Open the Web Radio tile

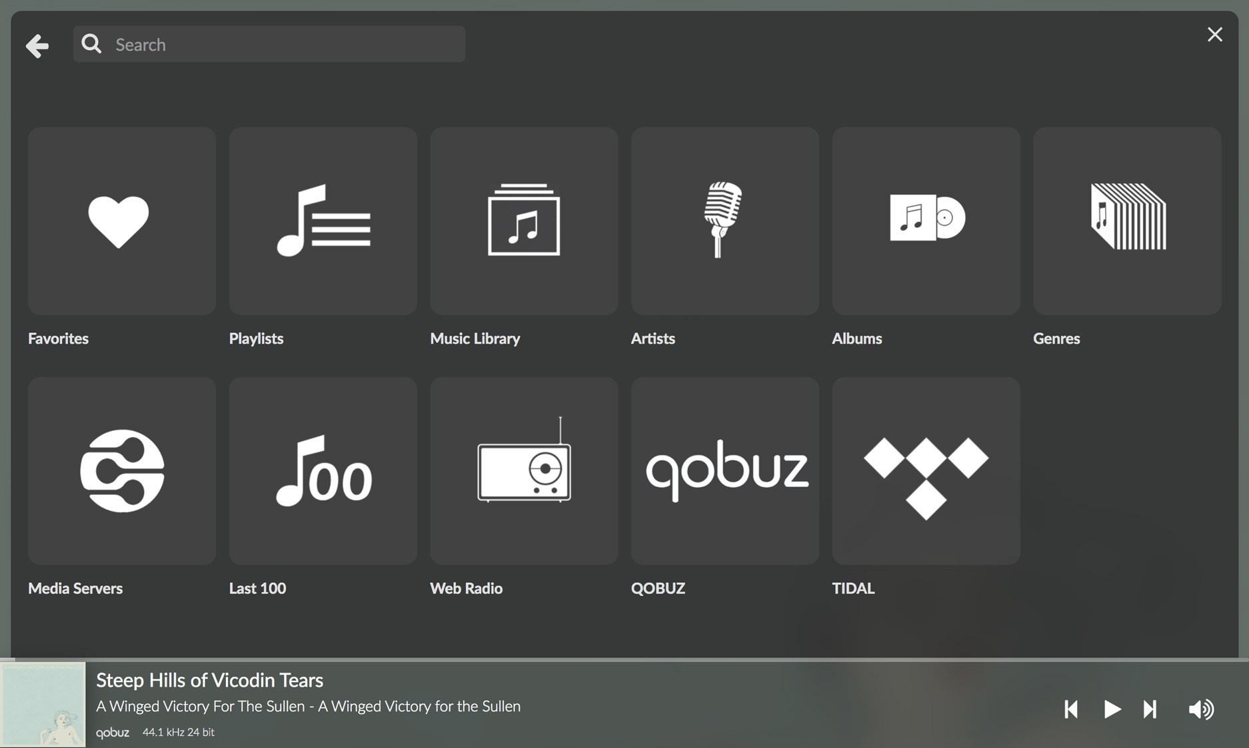524,471
